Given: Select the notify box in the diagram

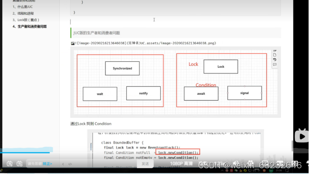Looking at the screenshot, I should pos(143,93).
